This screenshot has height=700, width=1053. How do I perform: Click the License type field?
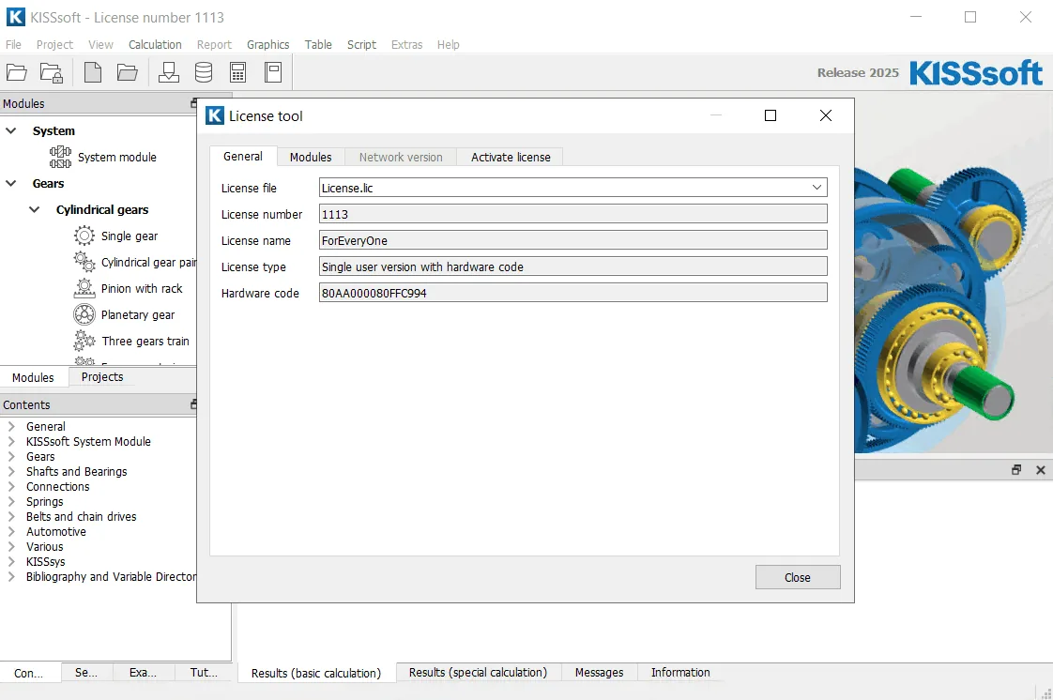point(572,266)
